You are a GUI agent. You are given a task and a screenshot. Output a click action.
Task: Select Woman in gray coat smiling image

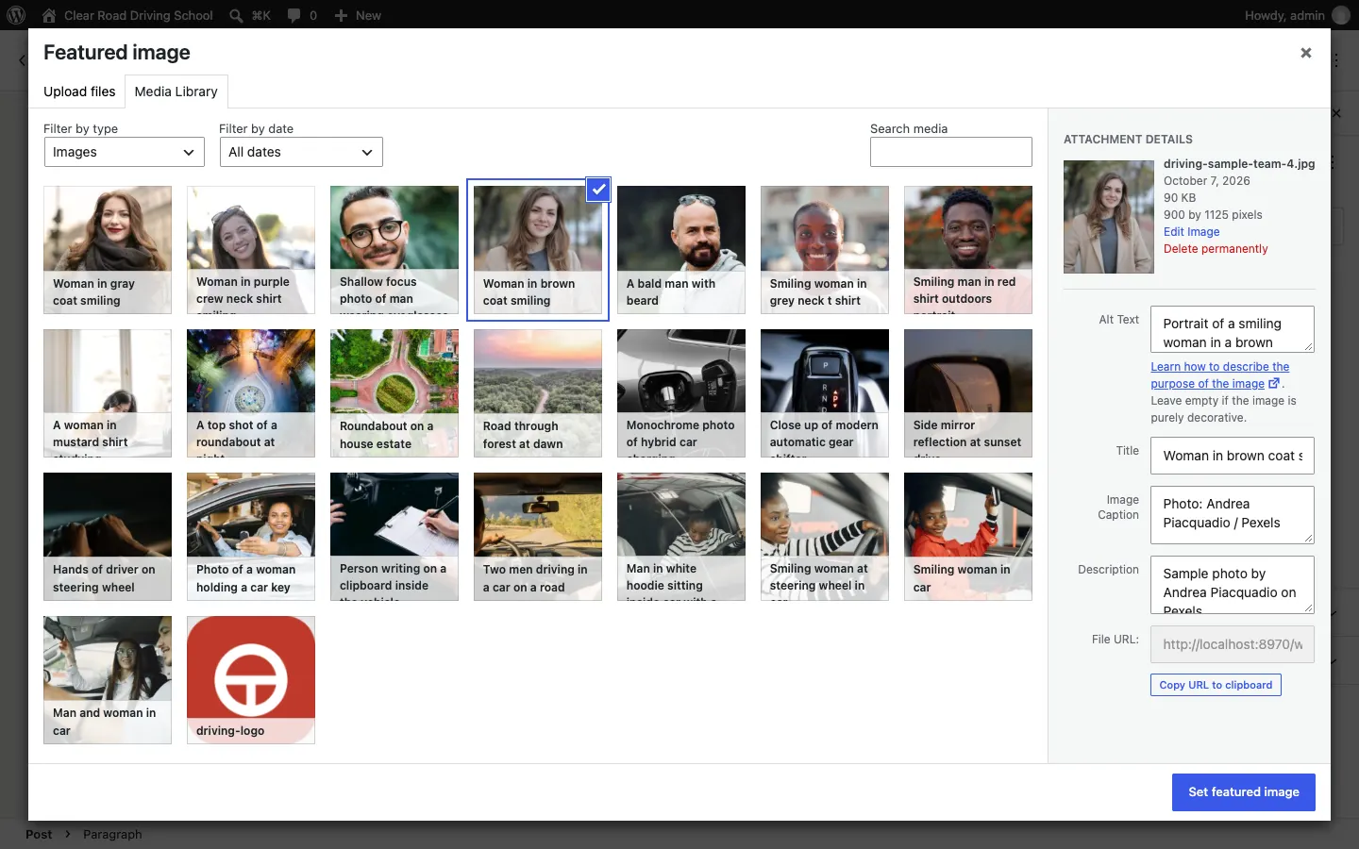pyautogui.click(x=108, y=250)
